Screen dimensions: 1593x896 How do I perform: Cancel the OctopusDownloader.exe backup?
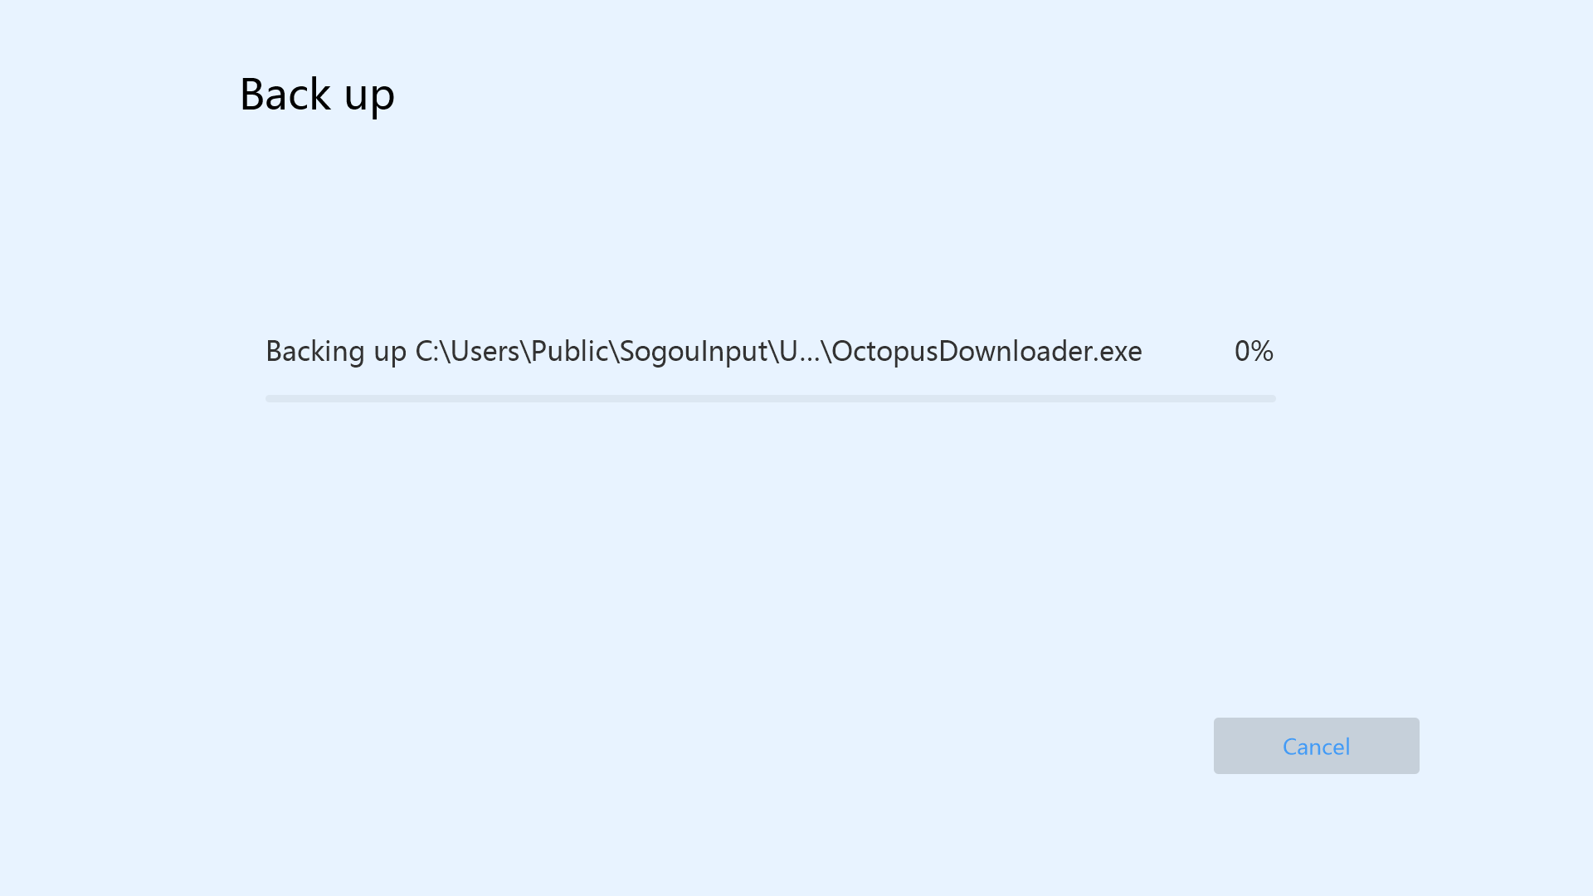point(1316,745)
